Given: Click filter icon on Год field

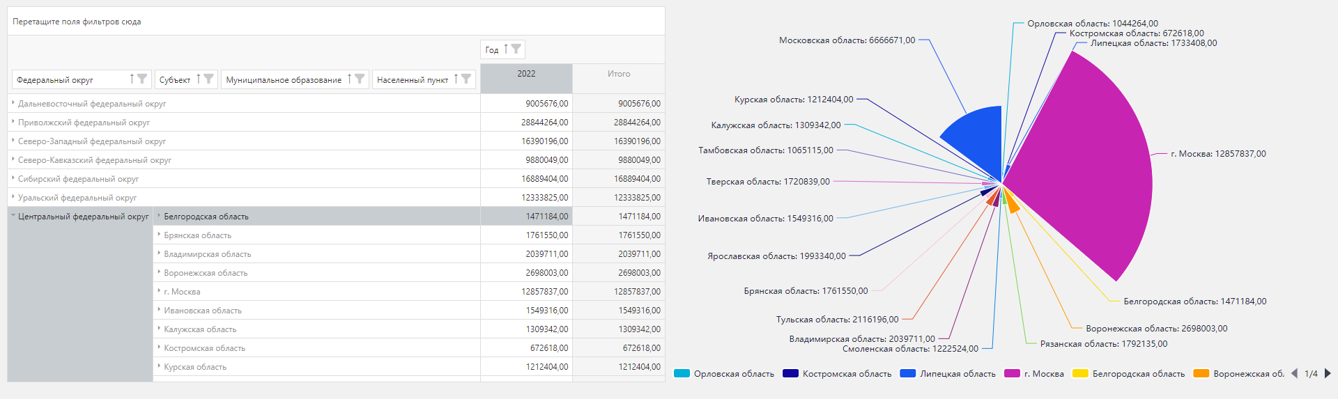Looking at the screenshot, I should tap(516, 49).
